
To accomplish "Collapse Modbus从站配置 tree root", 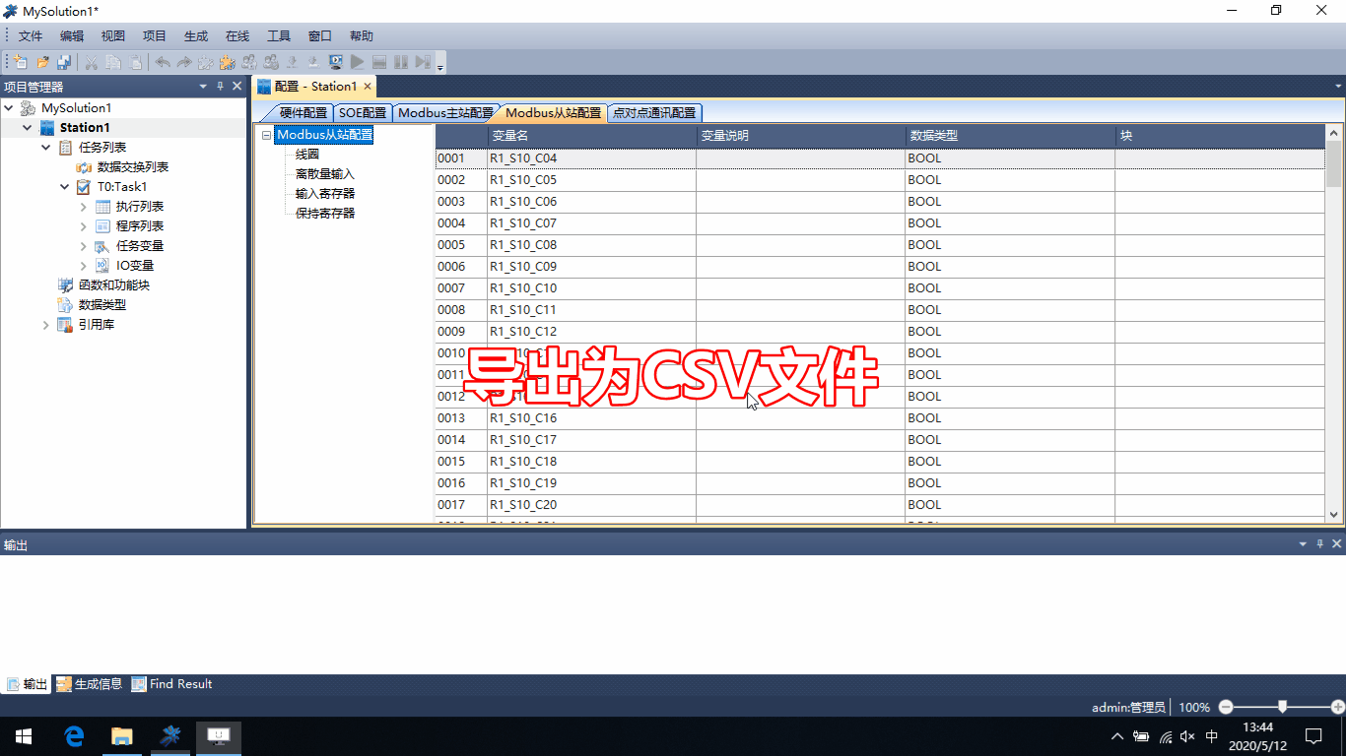I will click(x=267, y=135).
